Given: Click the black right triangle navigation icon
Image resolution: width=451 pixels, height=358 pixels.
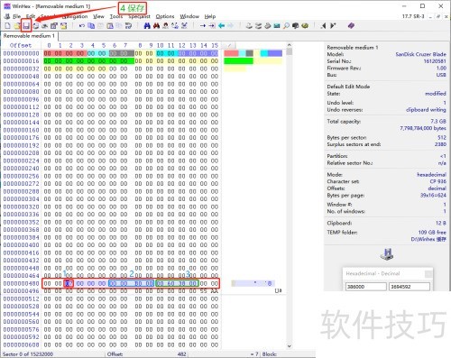Looking at the screenshot, I should pos(333,26).
